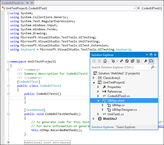Image resolution: width=164 pixels, height=145 pixels.
Task: Collapse the UnitTestProject1 project
Action: 94,82
